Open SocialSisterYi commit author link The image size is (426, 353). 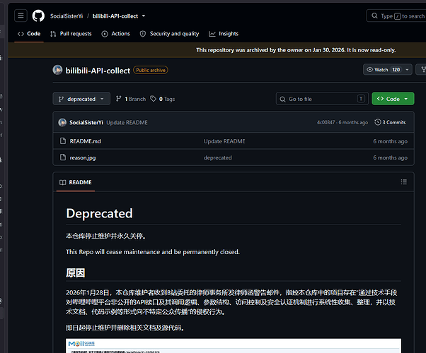tap(86, 123)
